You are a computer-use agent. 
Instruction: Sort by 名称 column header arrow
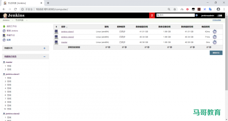67,27
